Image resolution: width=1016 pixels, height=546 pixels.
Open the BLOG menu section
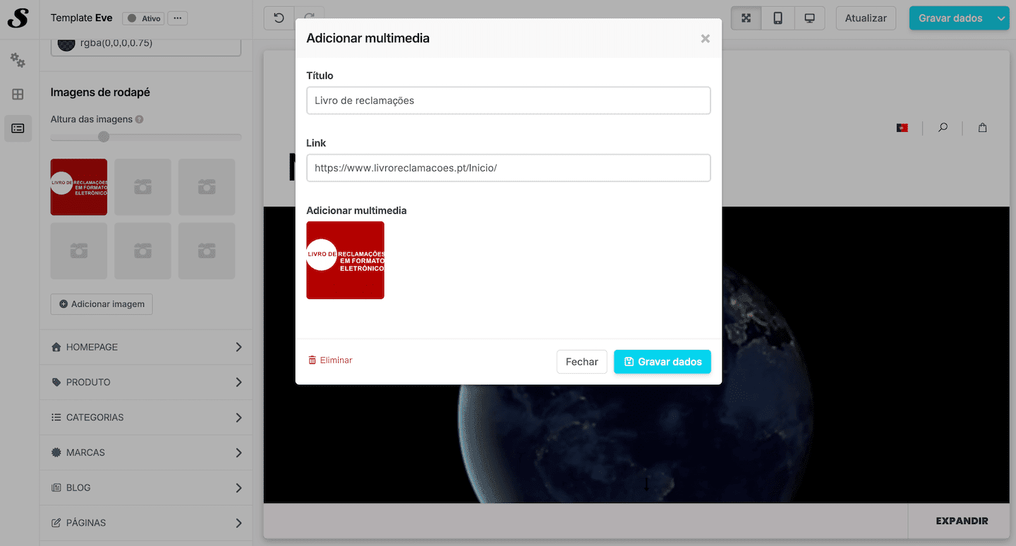pos(146,487)
